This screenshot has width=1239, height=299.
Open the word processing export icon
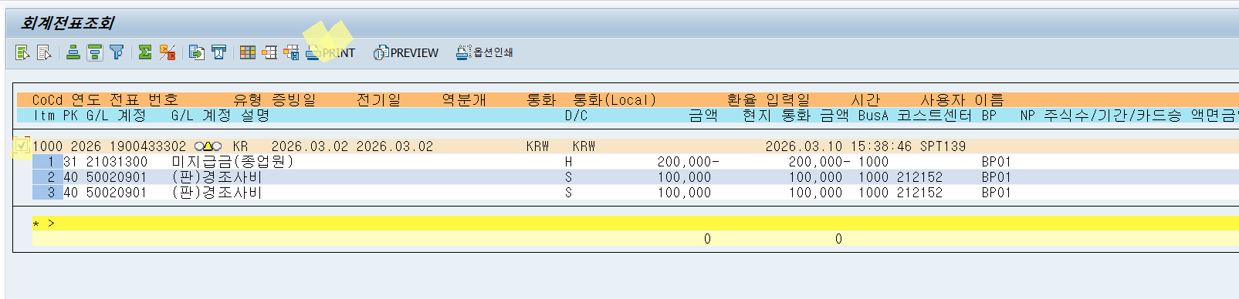click(218, 52)
